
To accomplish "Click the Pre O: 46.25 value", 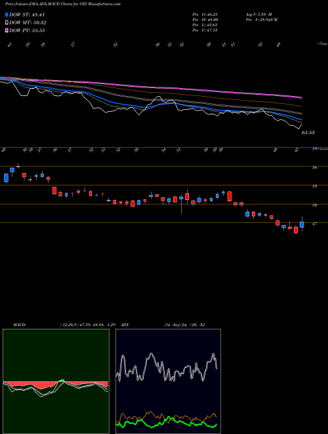I will [205, 14].
